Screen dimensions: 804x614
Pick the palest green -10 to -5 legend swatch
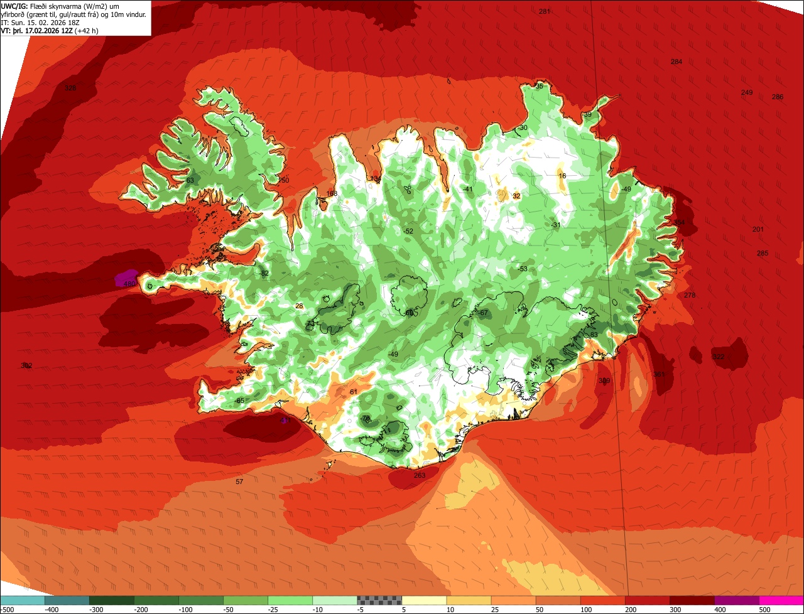click(335, 600)
